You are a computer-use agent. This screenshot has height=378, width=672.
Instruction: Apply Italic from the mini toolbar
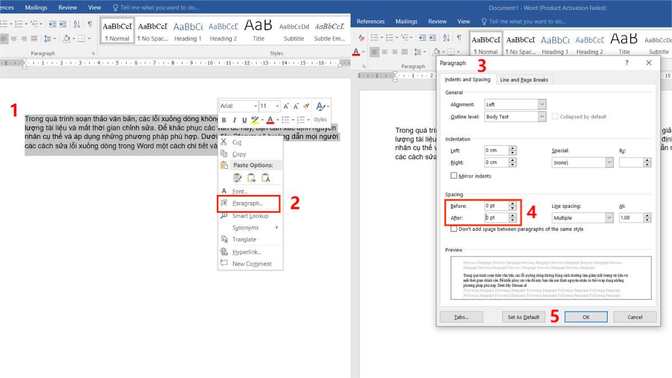(x=235, y=120)
